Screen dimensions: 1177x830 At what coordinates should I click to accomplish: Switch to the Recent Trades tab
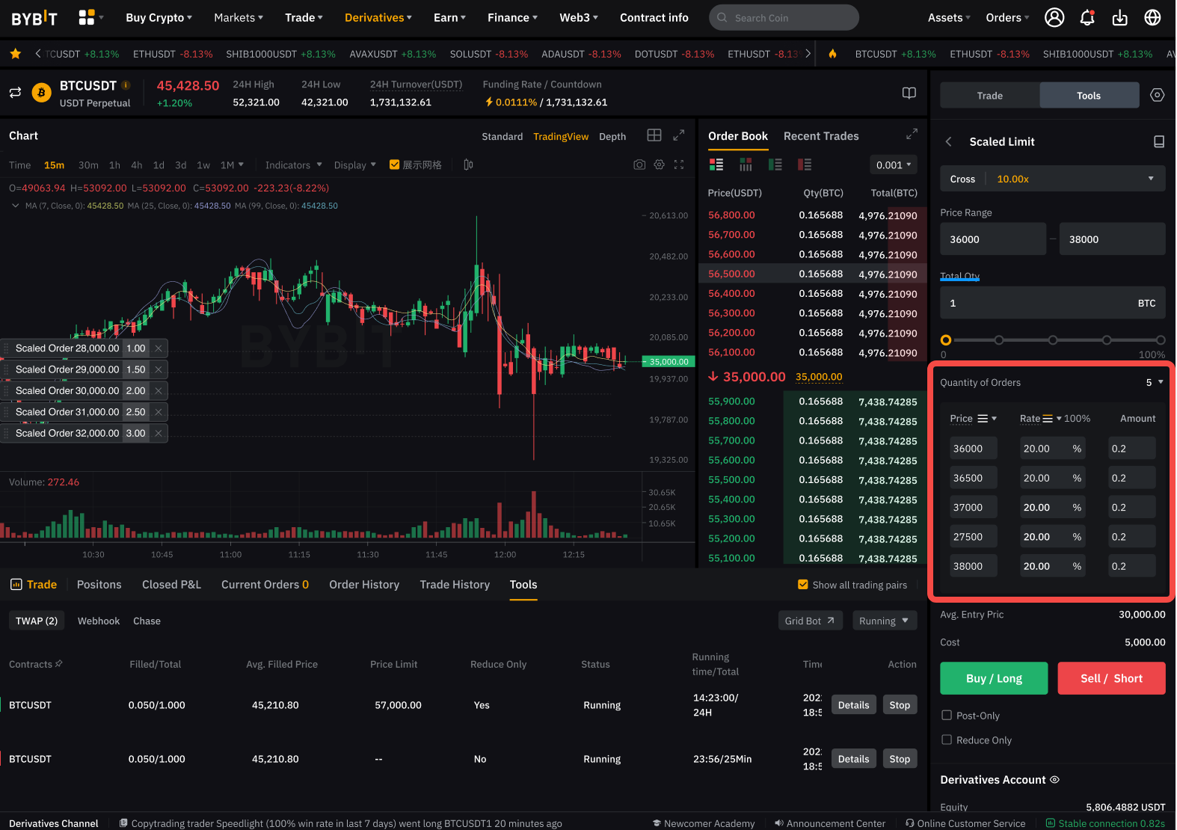[820, 136]
